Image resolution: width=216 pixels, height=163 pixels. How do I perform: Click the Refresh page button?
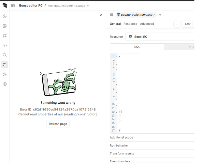(58, 124)
